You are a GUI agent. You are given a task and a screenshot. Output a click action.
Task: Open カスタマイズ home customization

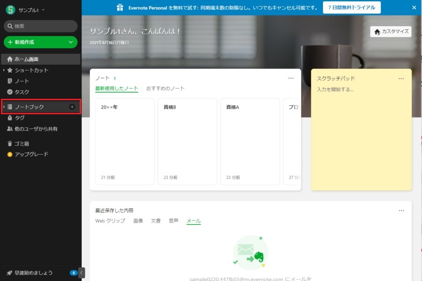point(391,31)
